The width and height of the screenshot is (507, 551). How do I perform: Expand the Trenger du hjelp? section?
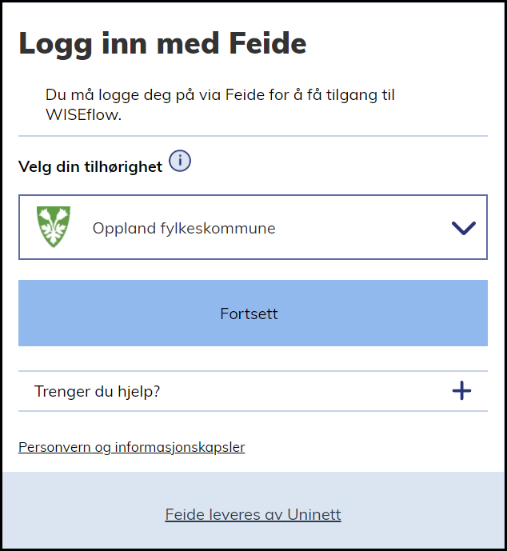253,391
